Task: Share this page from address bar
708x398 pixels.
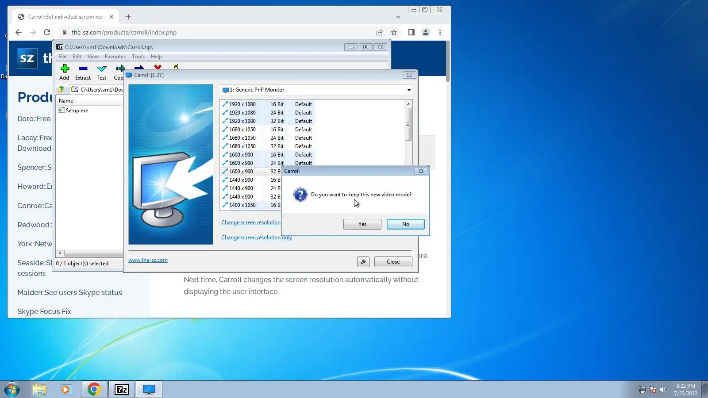Action: click(380, 32)
